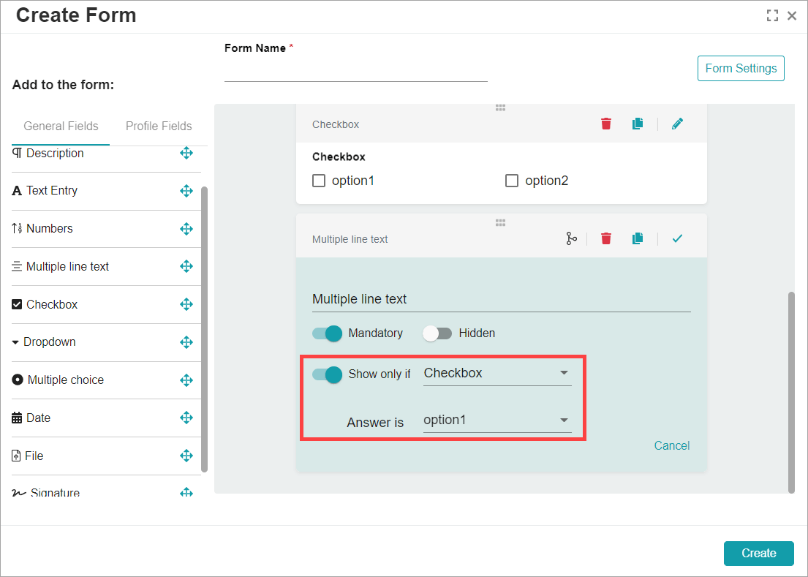Image resolution: width=808 pixels, height=577 pixels.
Task: Delete the Checkbox form element
Action: tap(606, 124)
